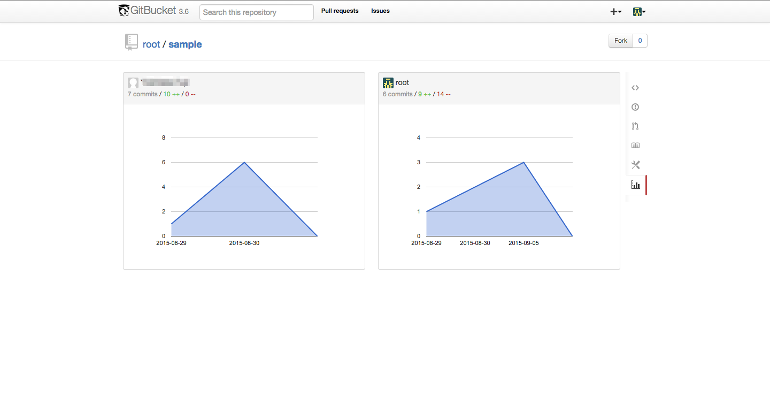Click the root contributor name
The image size is (770, 405).
[x=402, y=82]
